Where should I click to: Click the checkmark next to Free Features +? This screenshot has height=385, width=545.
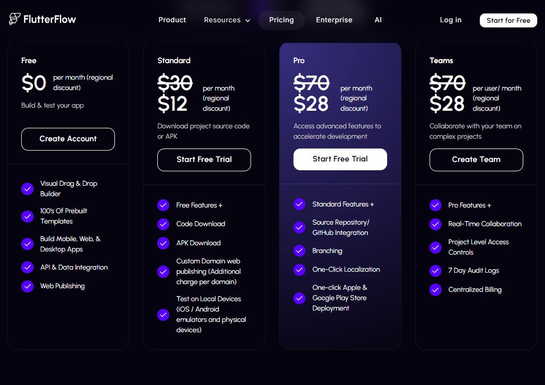[x=164, y=205]
